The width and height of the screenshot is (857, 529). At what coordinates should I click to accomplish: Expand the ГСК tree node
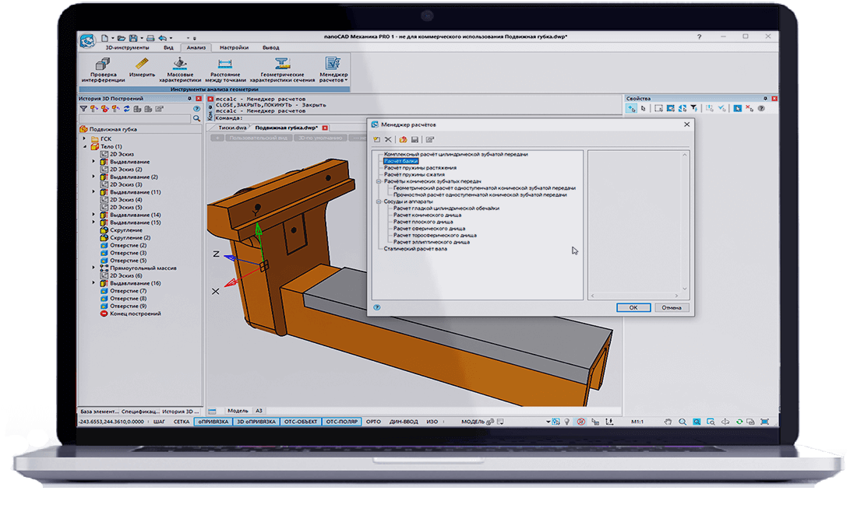pos(86,138)
